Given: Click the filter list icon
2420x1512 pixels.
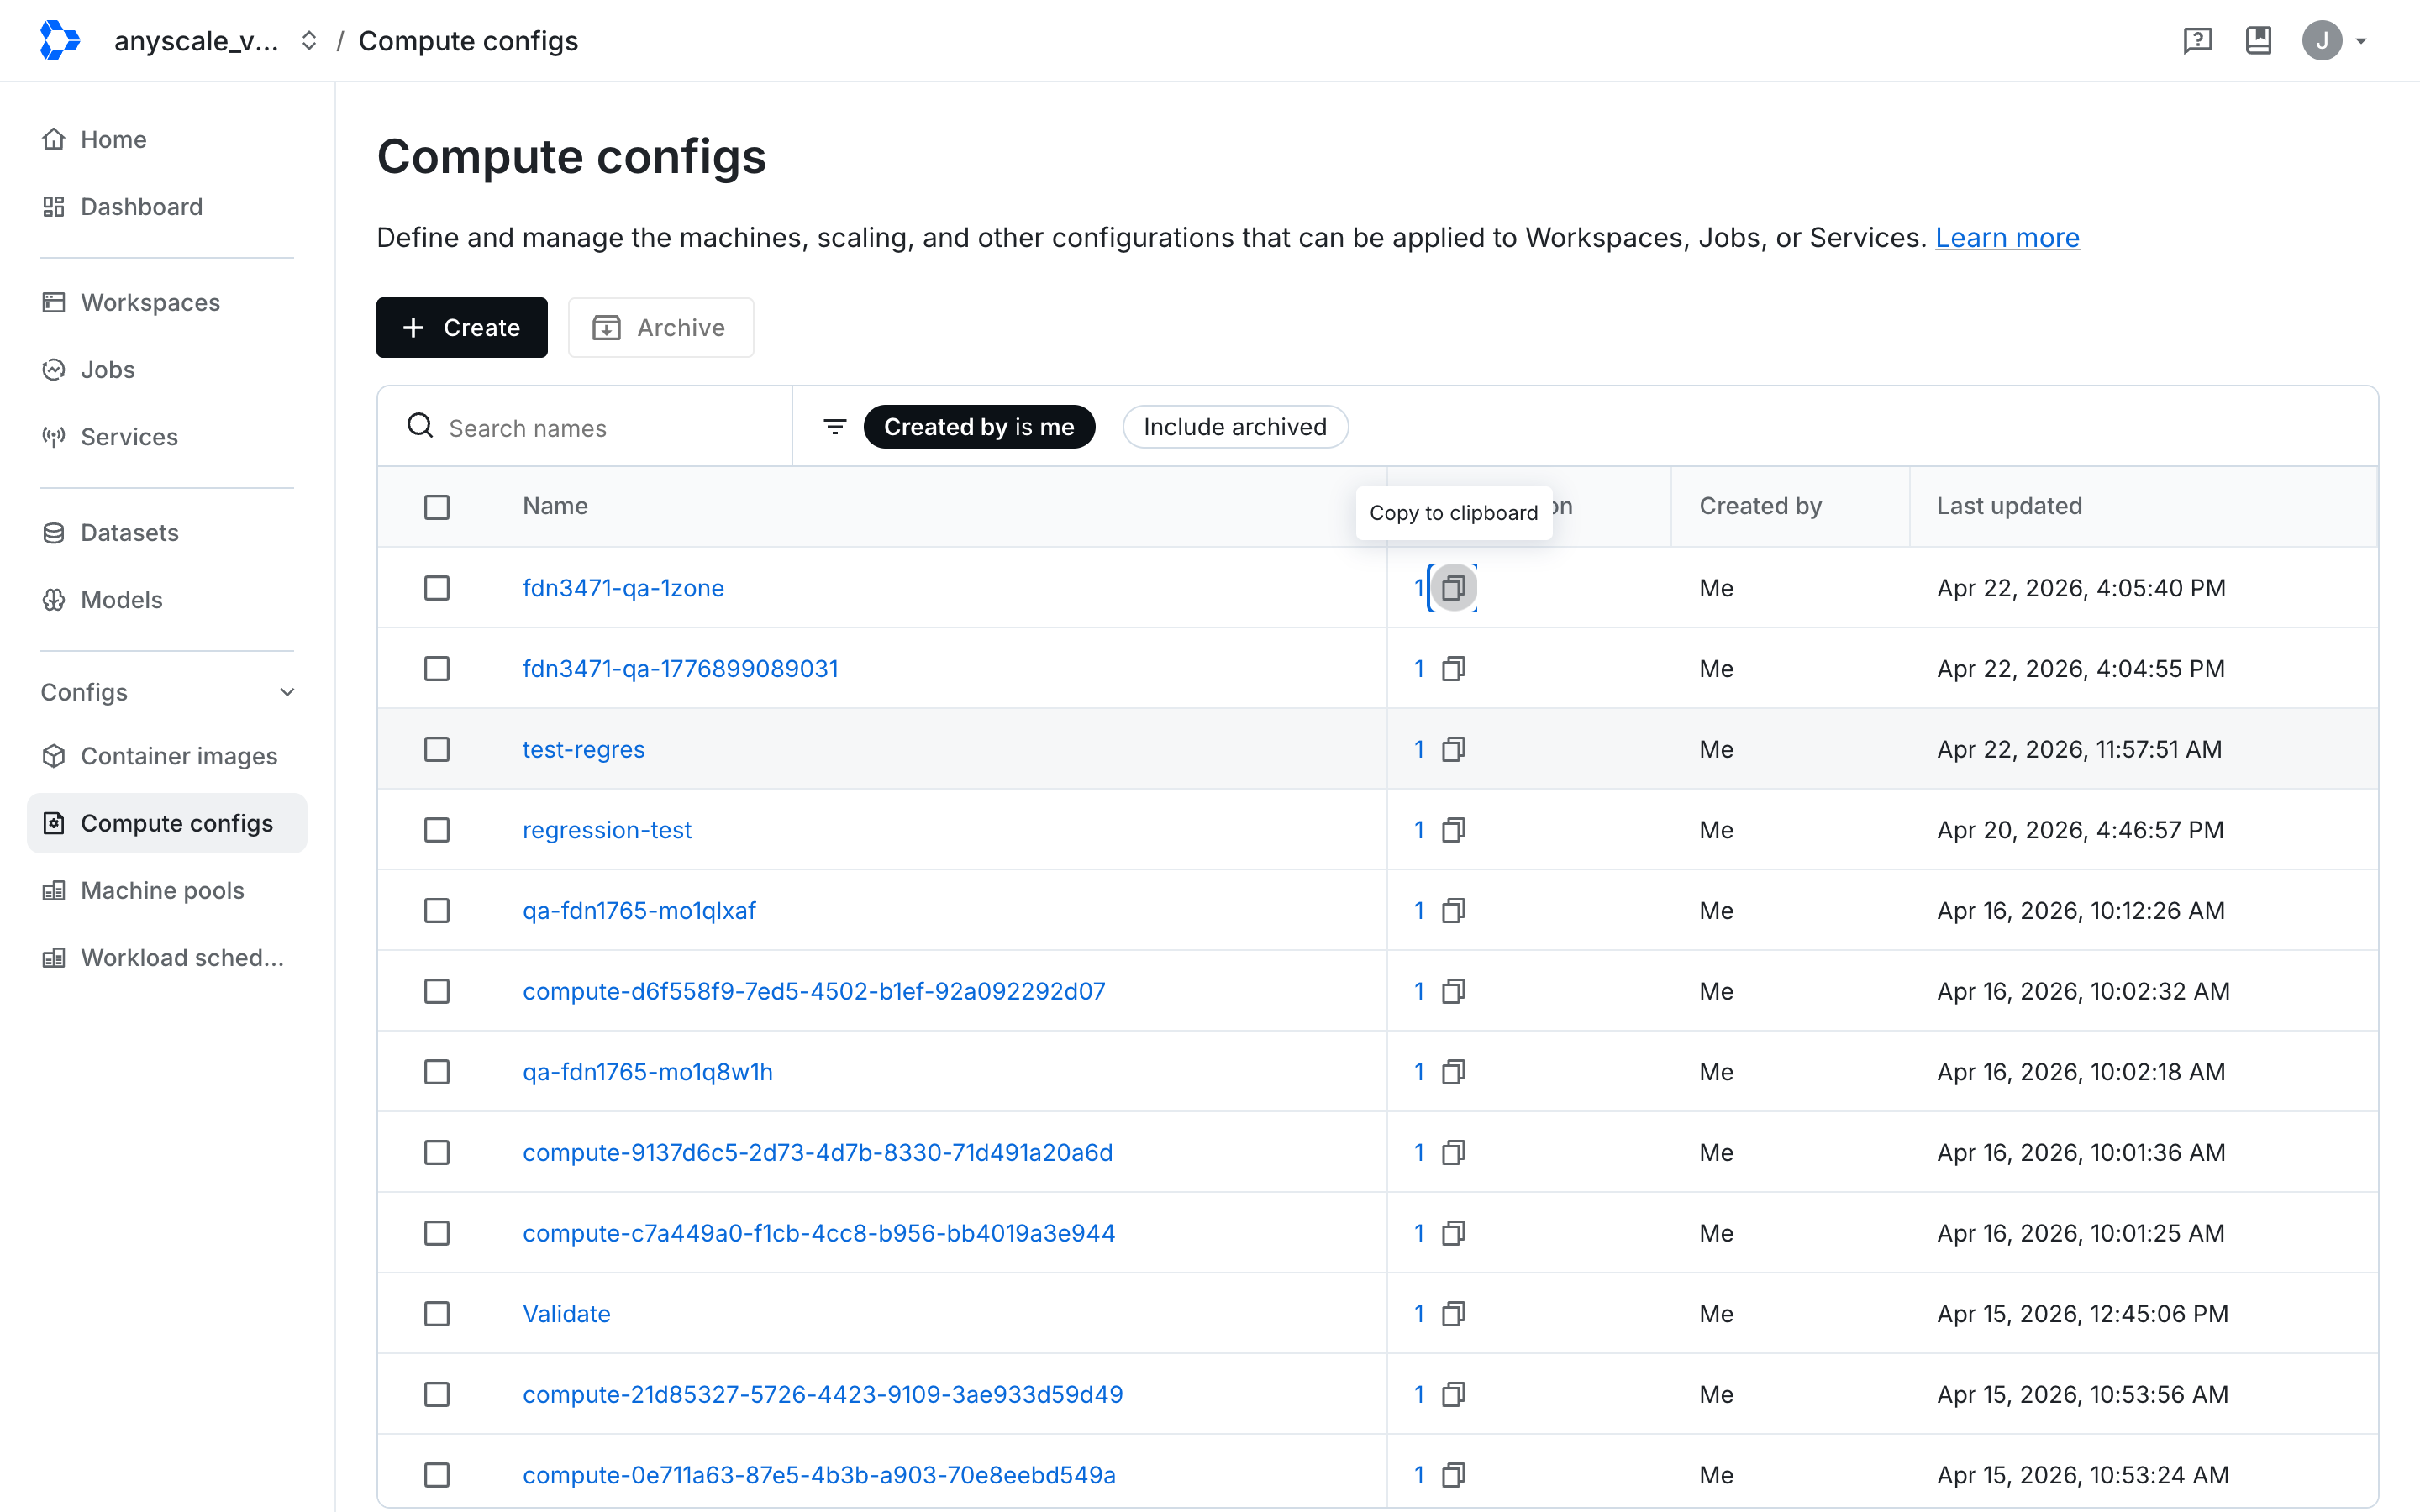Looking at the screenshot, I should tap(835, 427).
